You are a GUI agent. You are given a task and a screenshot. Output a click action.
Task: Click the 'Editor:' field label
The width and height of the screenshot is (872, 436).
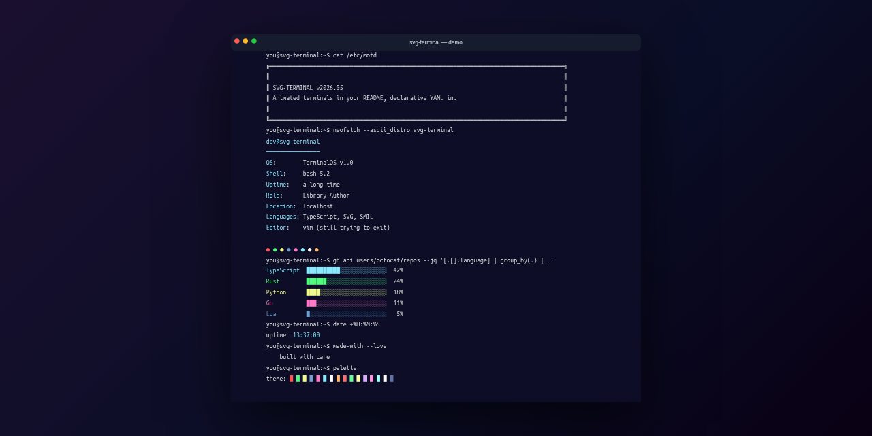pyautogui.click(x=278, y=228)
